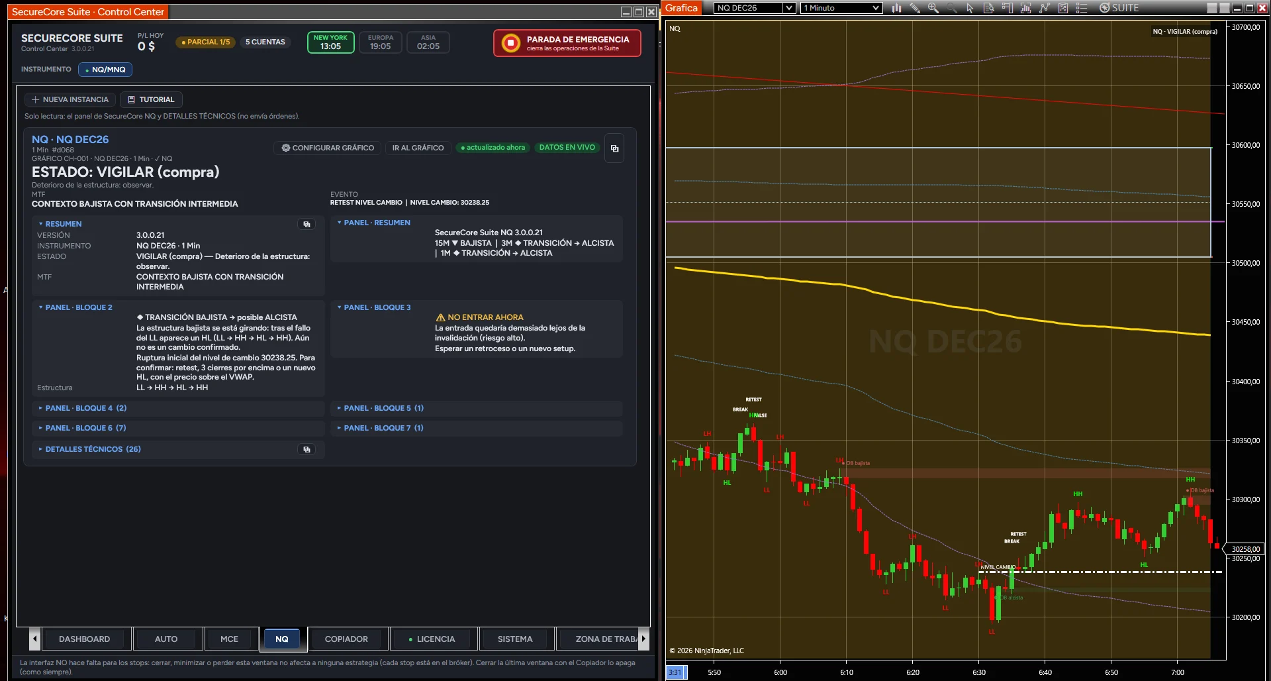
Task: Click the SUITE button in chart toolbar
Action: [1119, 8]
